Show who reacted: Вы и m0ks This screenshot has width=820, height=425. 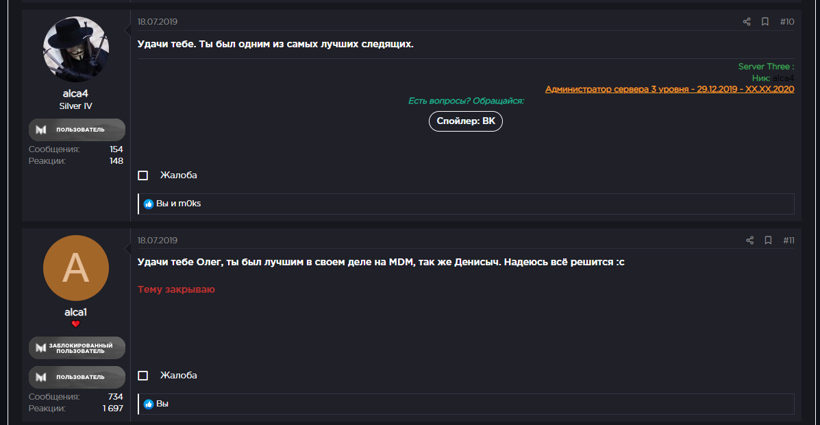[178, 204]
